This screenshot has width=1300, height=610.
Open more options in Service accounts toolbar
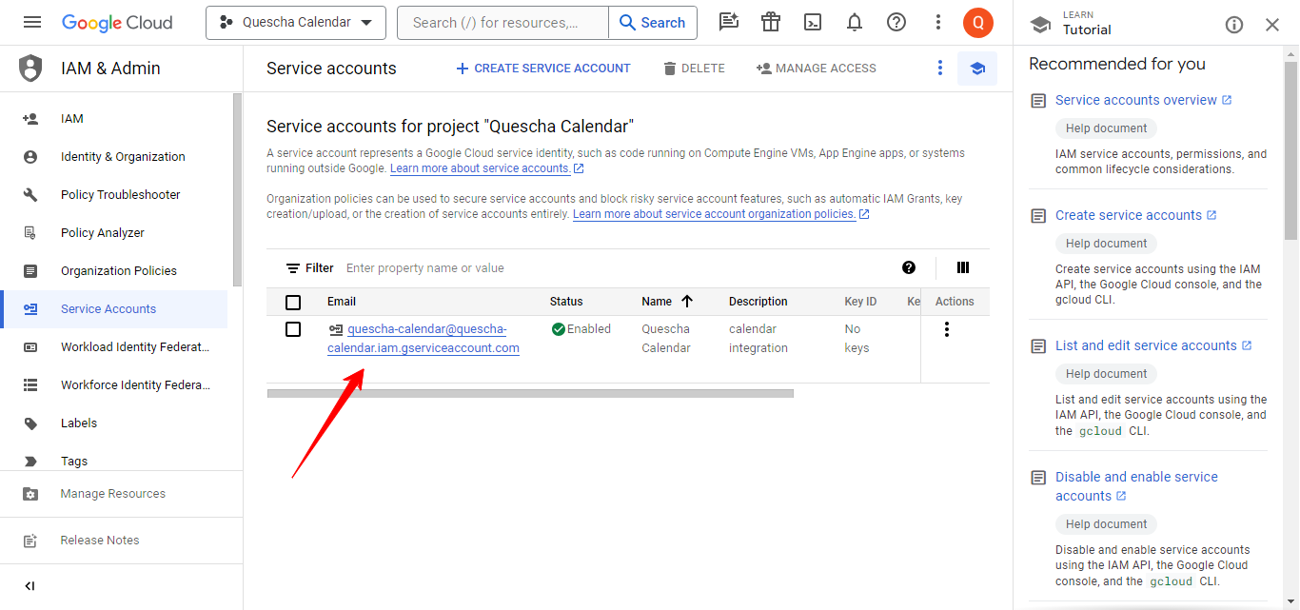tap(940, 69)
